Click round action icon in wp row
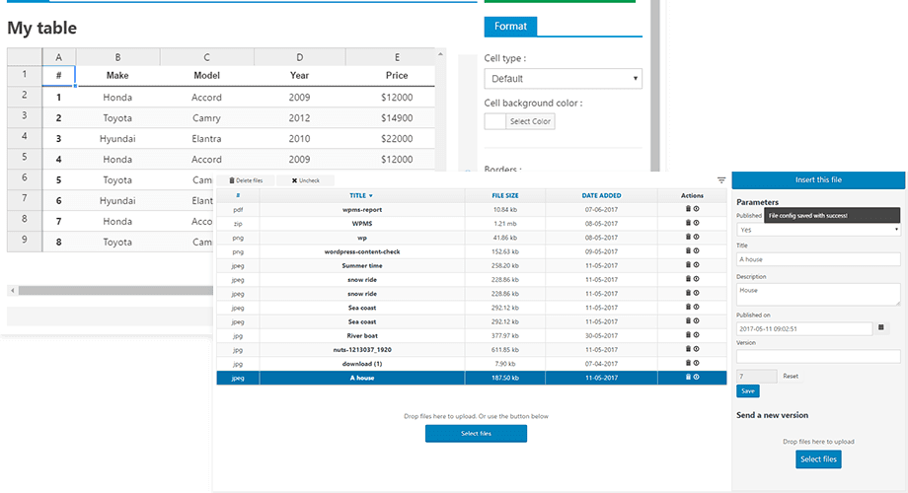Screen dimensions: 908x493 tap(696, 237)
